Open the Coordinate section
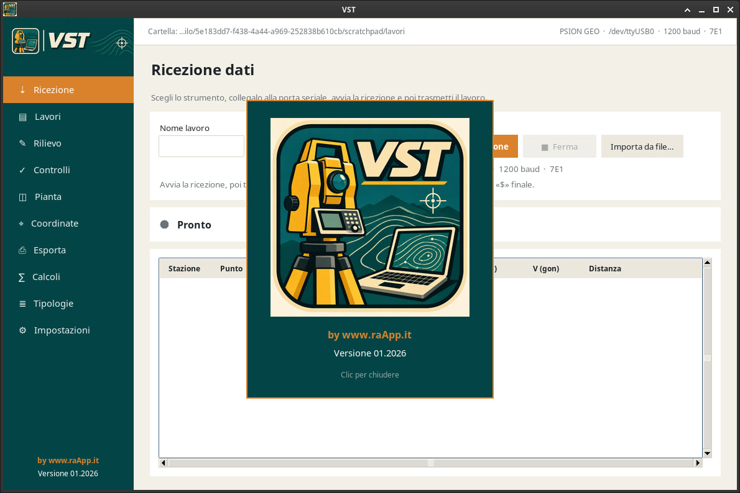This screenshot has height=493, width=740. pyautogui.click(x=68, y=224)
